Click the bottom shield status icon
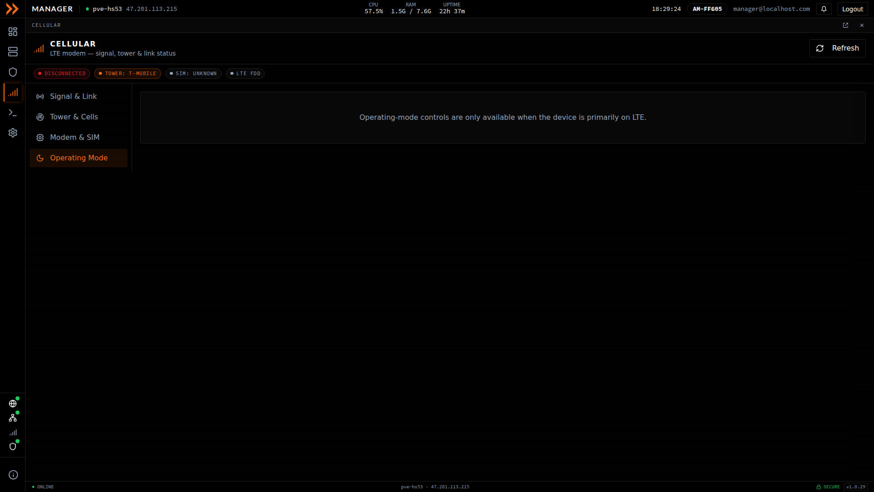This screenshot has height=492, width=874. 13,446
